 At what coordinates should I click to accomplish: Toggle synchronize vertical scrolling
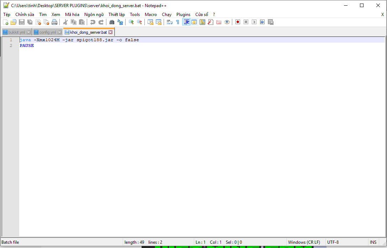(150, 22)
